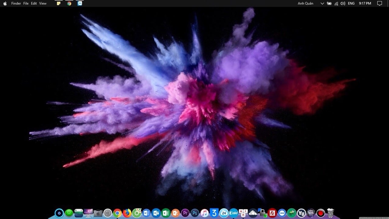Launch Excel from the dock
The image size is (389, 219).
166,213
